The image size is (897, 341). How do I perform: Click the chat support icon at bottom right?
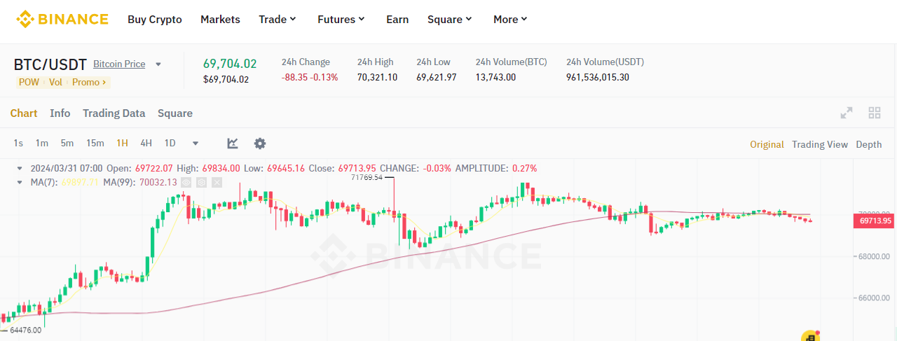coord(810,336)
